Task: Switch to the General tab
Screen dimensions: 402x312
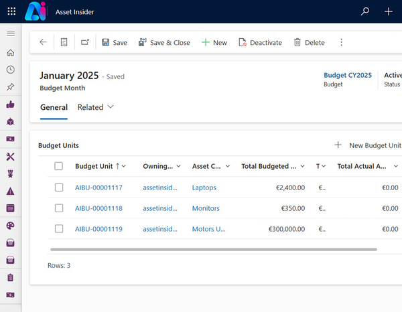Action: point(54,107)
